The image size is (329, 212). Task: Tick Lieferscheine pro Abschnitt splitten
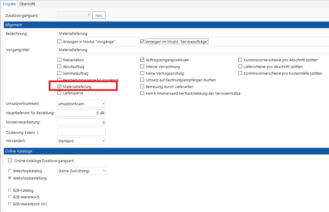click(240, 67)
